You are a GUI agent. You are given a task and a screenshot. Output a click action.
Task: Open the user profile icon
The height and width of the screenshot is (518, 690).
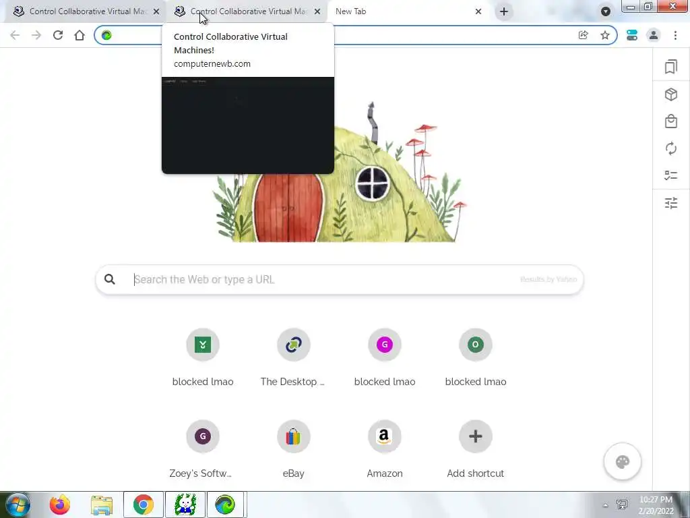coord(654,35)
